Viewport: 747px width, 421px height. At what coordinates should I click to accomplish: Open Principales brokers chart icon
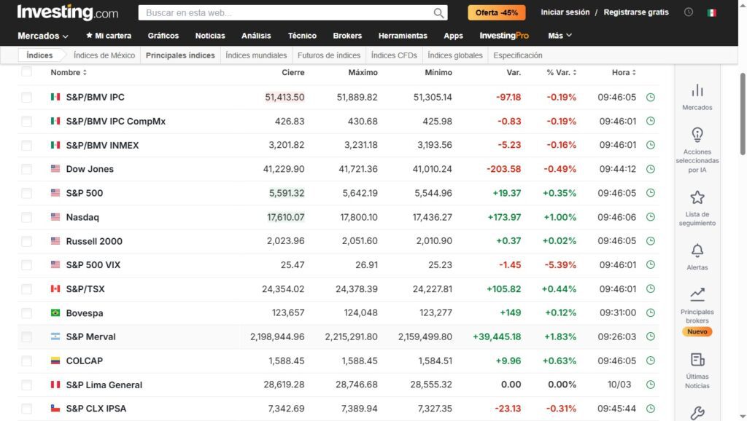[697, 295]
